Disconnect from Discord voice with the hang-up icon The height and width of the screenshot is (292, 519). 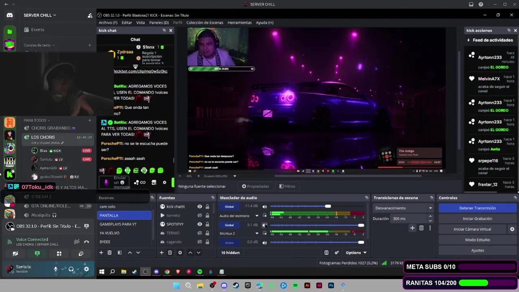point(86,242)
